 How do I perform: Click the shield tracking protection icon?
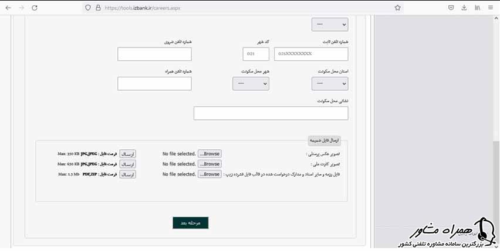[88, 8]
